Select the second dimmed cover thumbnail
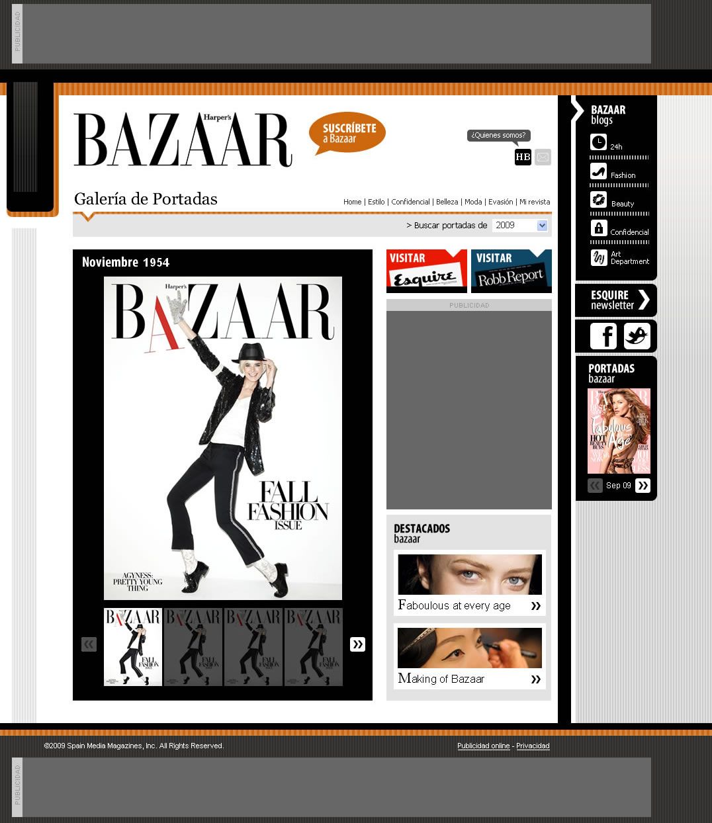 193,647
